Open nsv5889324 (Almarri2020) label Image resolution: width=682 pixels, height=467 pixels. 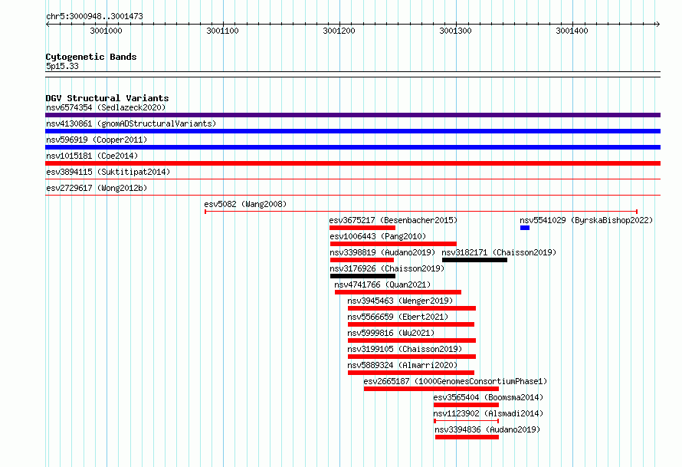[x=402, y=365]
